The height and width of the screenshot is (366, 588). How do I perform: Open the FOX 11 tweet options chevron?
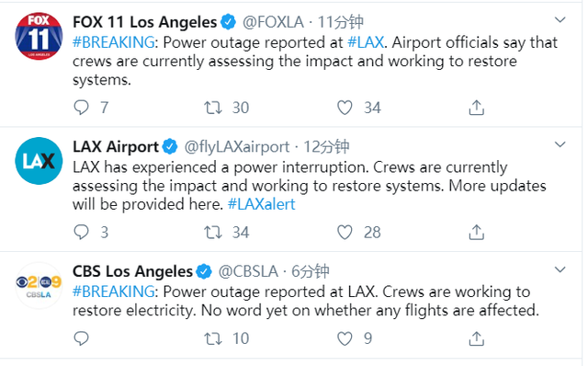[x=560, y=19]
